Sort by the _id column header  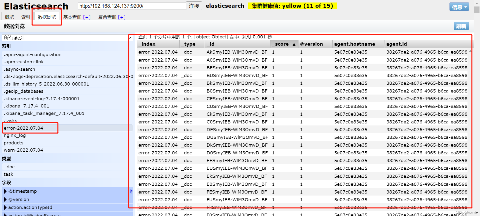(237, 44)
